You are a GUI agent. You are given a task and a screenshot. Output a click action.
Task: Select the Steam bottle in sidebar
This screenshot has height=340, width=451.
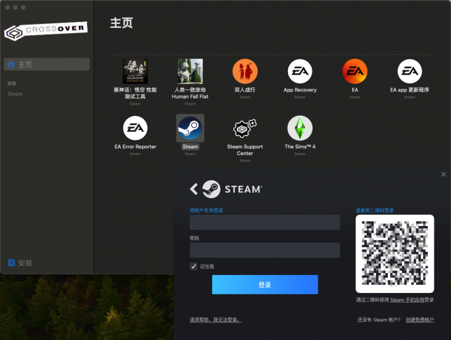click(x=15, y=94)
